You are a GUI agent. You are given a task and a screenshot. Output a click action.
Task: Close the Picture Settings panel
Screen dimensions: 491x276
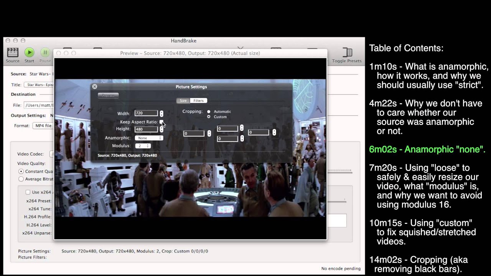point(95,87)
